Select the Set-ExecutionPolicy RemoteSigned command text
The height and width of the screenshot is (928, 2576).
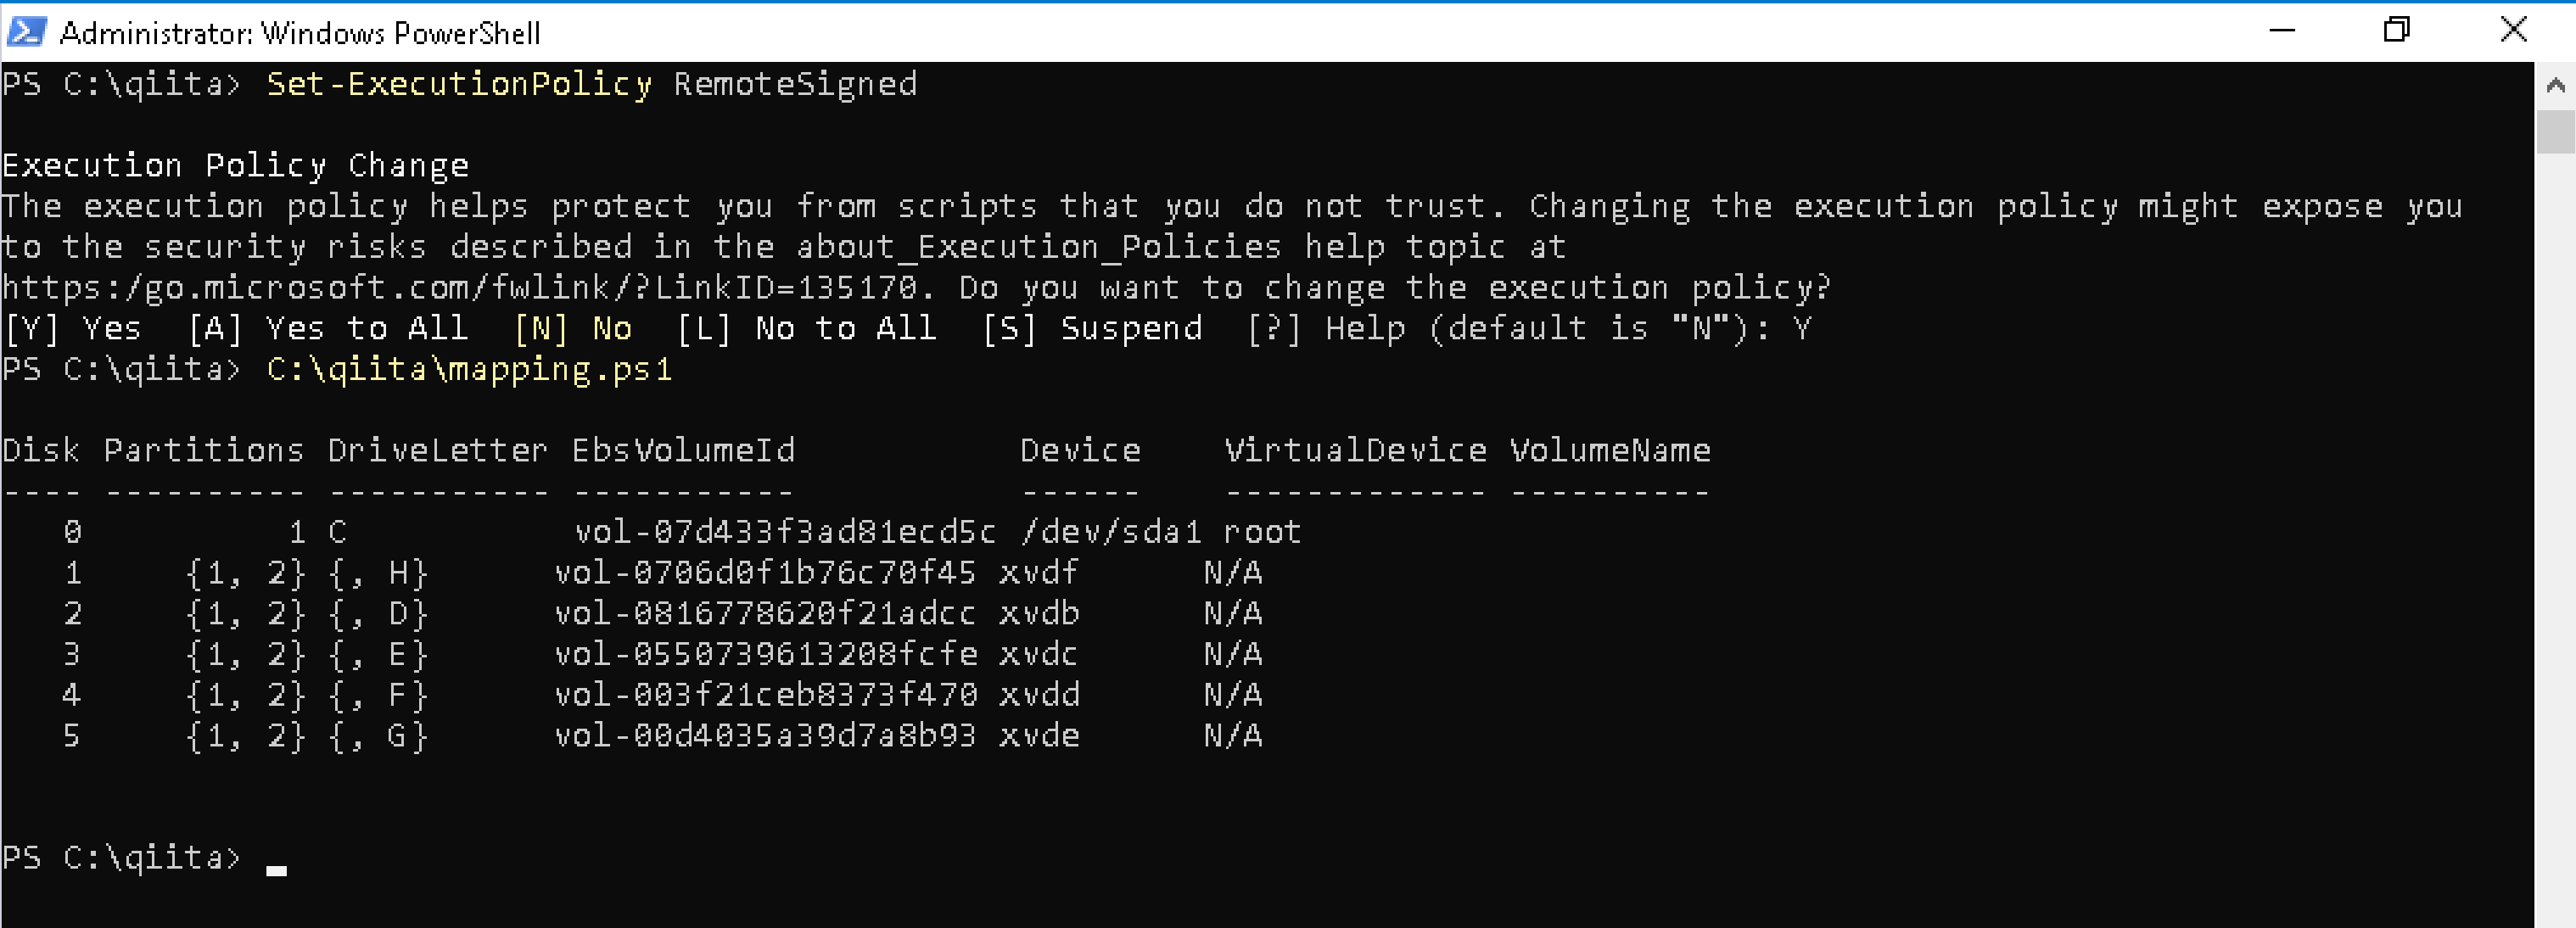[x=590, y=84]
